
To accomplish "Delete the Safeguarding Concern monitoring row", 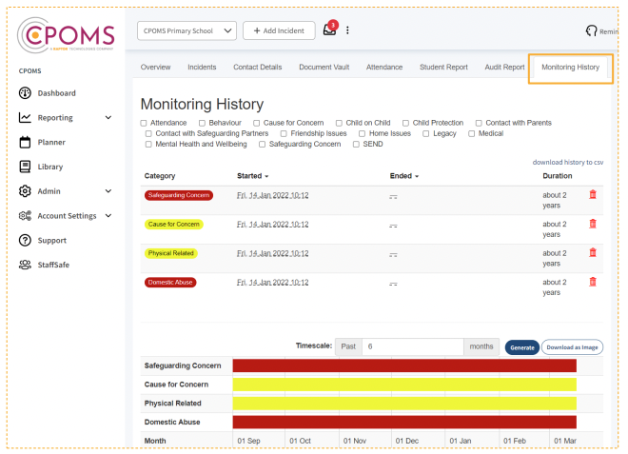I will click(x=593, y=195).
